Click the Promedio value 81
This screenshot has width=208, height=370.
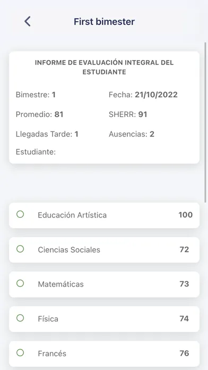point(59,114)
